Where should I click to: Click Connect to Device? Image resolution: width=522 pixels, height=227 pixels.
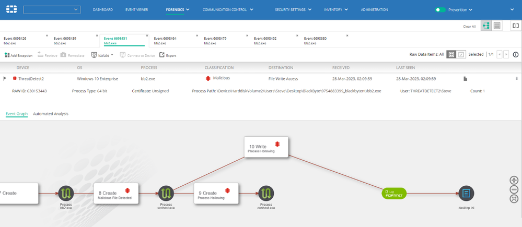137,55
